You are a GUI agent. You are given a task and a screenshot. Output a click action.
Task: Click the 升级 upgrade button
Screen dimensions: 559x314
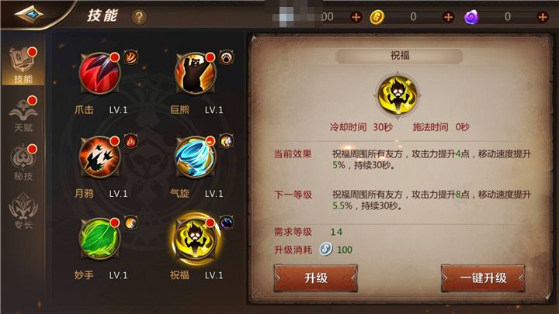click(x=315, y=278)
